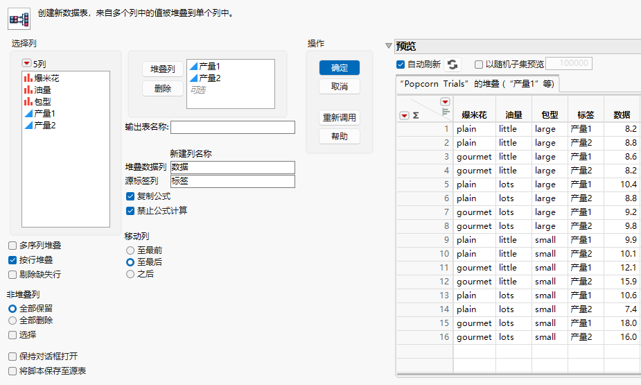Select the 之后 radio button

point(130,274)
